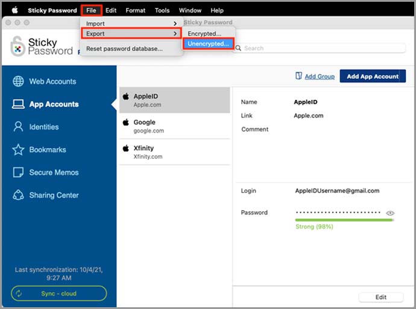Select Unencrypted... export option
The image size is (416, 309).
point(208,44)
